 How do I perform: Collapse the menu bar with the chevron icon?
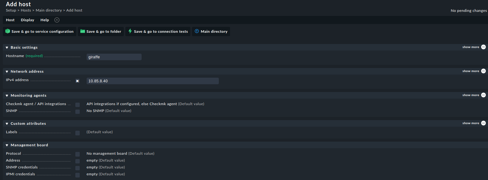57,20
